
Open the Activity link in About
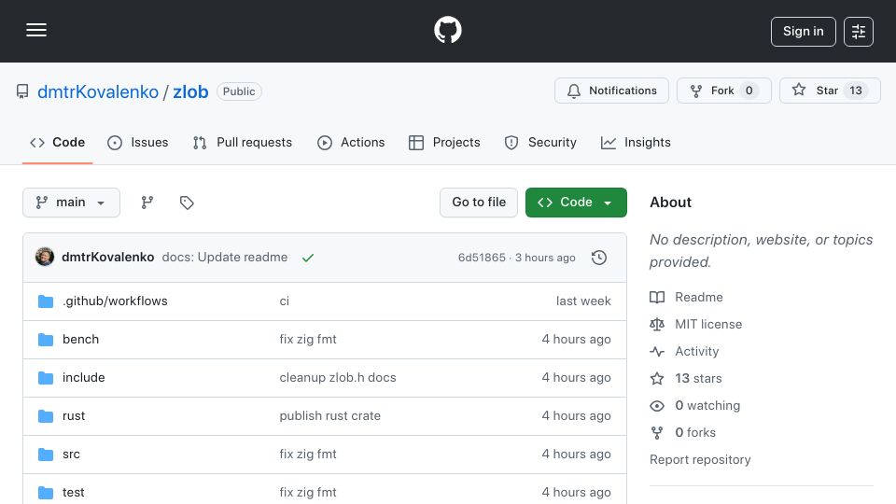(x=696, y=352)
